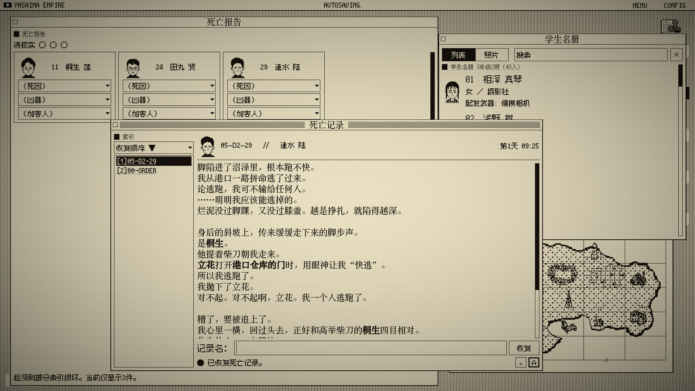Click the 恢复 button

point(524,348)
